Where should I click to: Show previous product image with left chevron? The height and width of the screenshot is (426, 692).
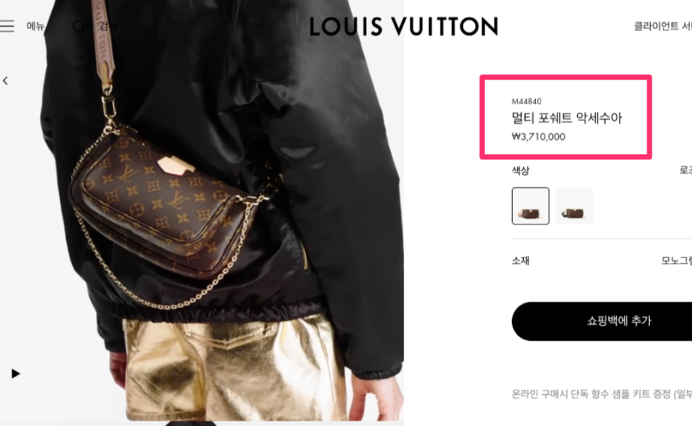pyautogui.click(x=5, y=80)
